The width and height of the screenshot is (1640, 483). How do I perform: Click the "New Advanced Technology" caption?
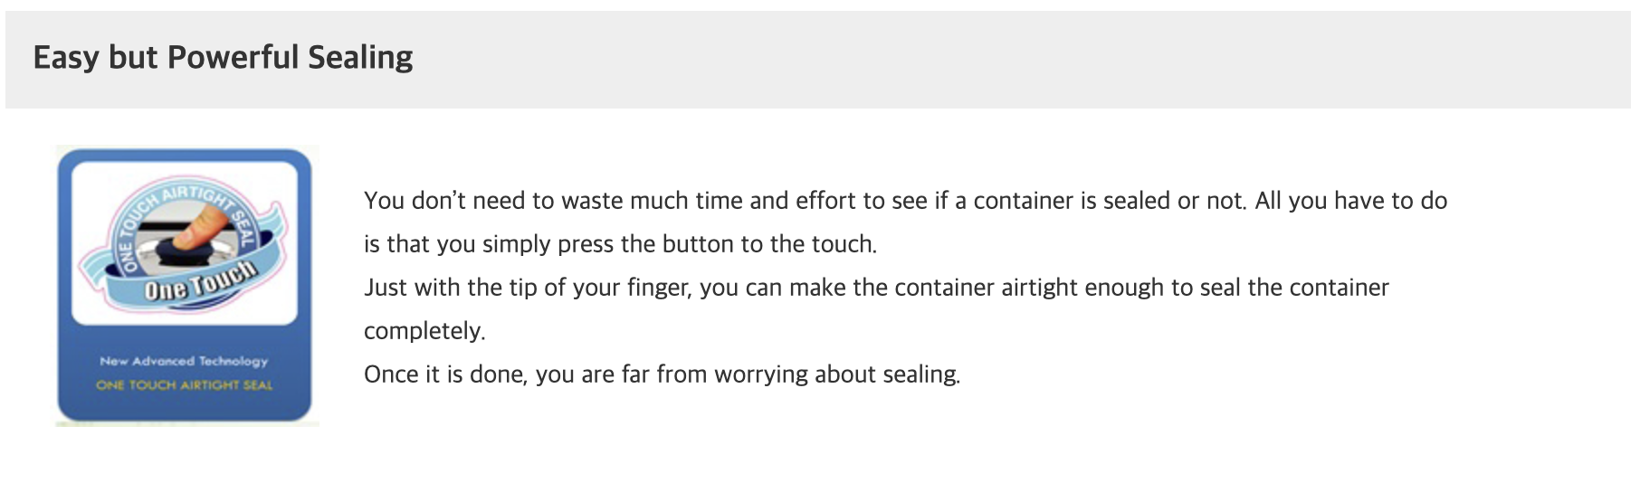(184, 361)
